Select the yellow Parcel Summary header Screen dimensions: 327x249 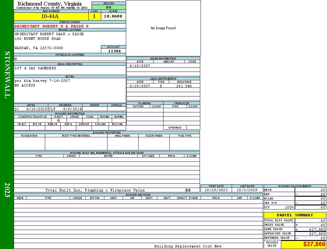click(x=295, y=215)
